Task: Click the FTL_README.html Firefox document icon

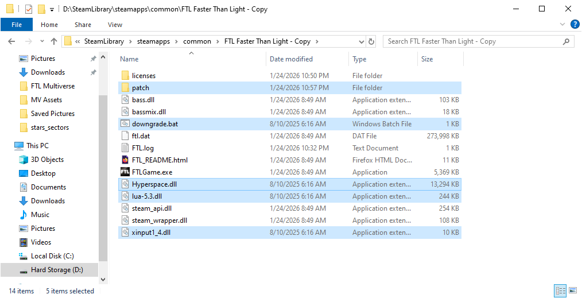Action: (125, 160)
